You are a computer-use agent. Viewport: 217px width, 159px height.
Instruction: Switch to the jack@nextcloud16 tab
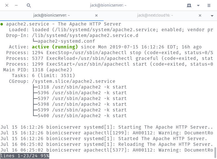click(x=155, y=15)
